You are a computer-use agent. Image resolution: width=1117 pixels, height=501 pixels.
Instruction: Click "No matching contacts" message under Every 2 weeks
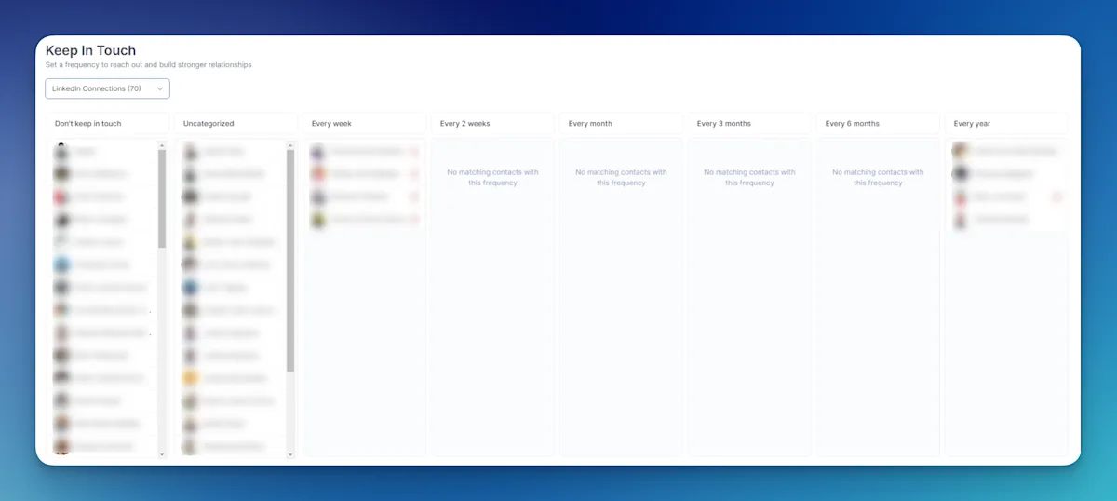click(x=493, y=177)
